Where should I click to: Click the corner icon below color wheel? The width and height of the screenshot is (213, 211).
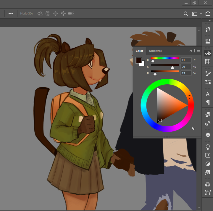194,128
